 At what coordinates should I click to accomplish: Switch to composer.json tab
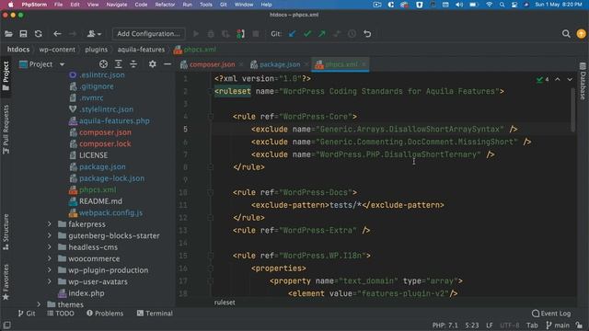pos(212,64)
